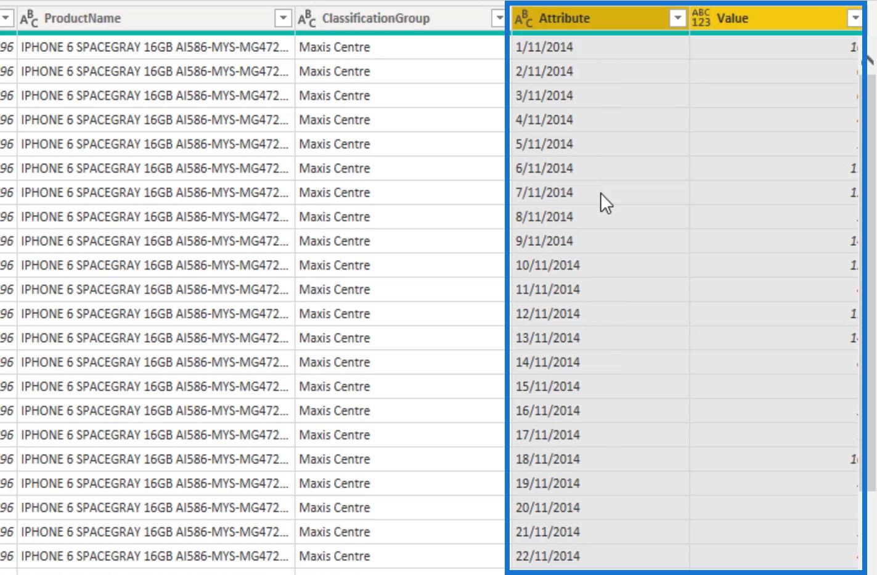
Task: Open the Attribute column filter dropdown
Action: [677, 18]
